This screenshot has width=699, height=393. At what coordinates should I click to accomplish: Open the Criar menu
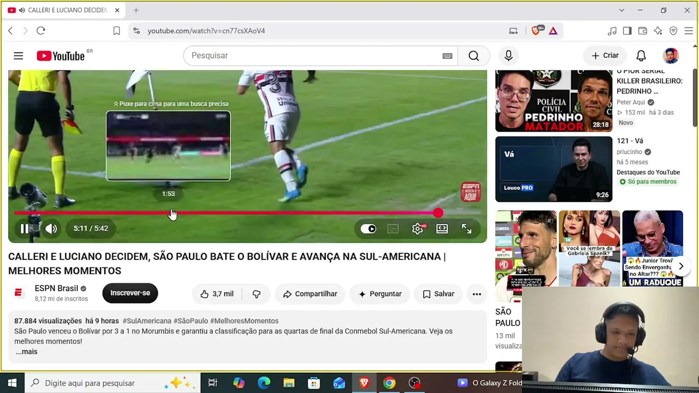(605, 56)
